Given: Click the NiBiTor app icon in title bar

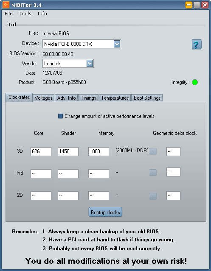Looking at the screenshot, I should pyautogui.click(x=6, y=5).
